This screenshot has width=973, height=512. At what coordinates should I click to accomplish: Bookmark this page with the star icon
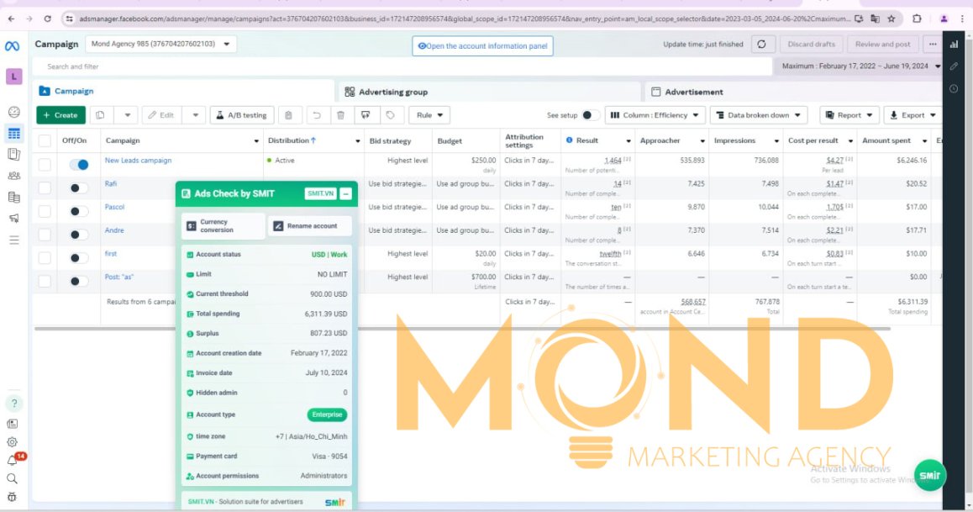pos(891,18)
